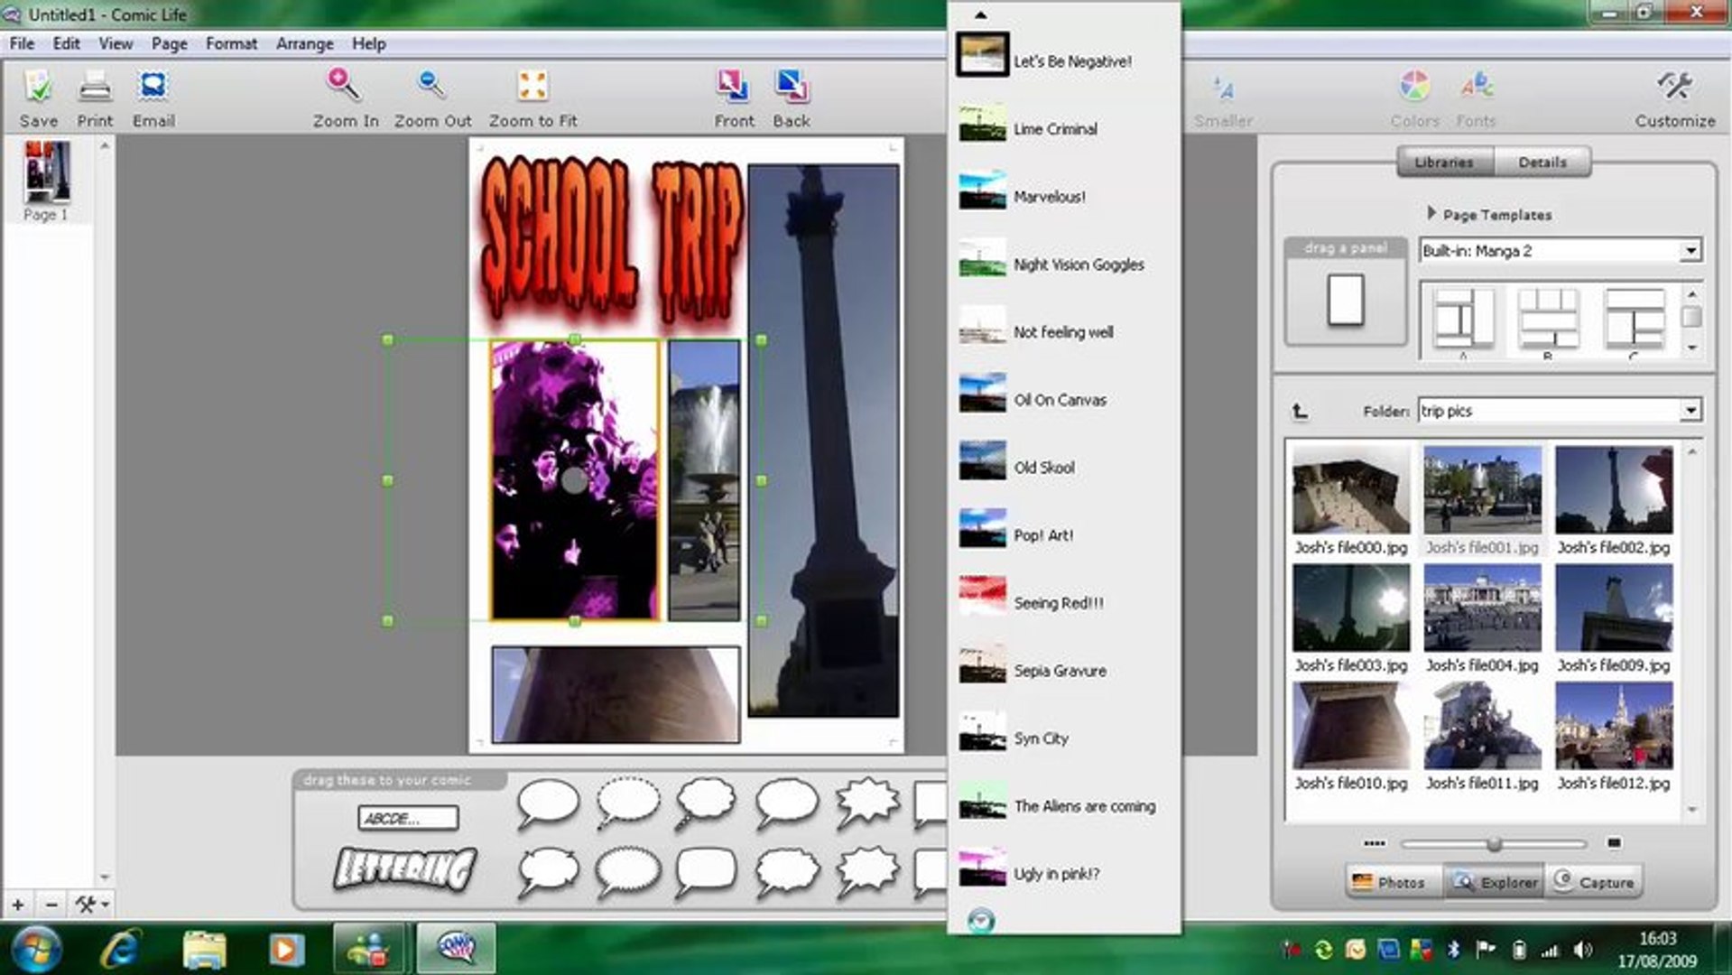Click Zoom to Fit icon
The width and height of the screenshot is (1732, 975).
[x=533, y=87]
